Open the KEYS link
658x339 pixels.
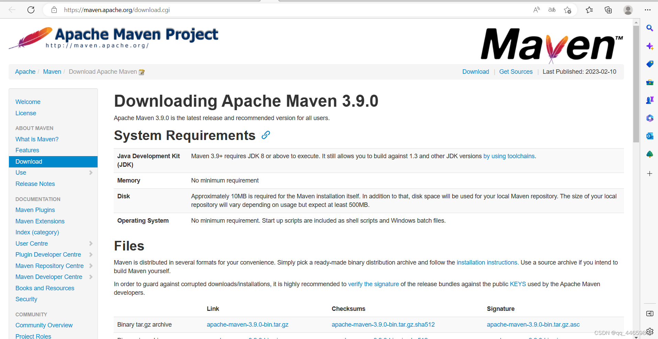[x=518, y=284]
